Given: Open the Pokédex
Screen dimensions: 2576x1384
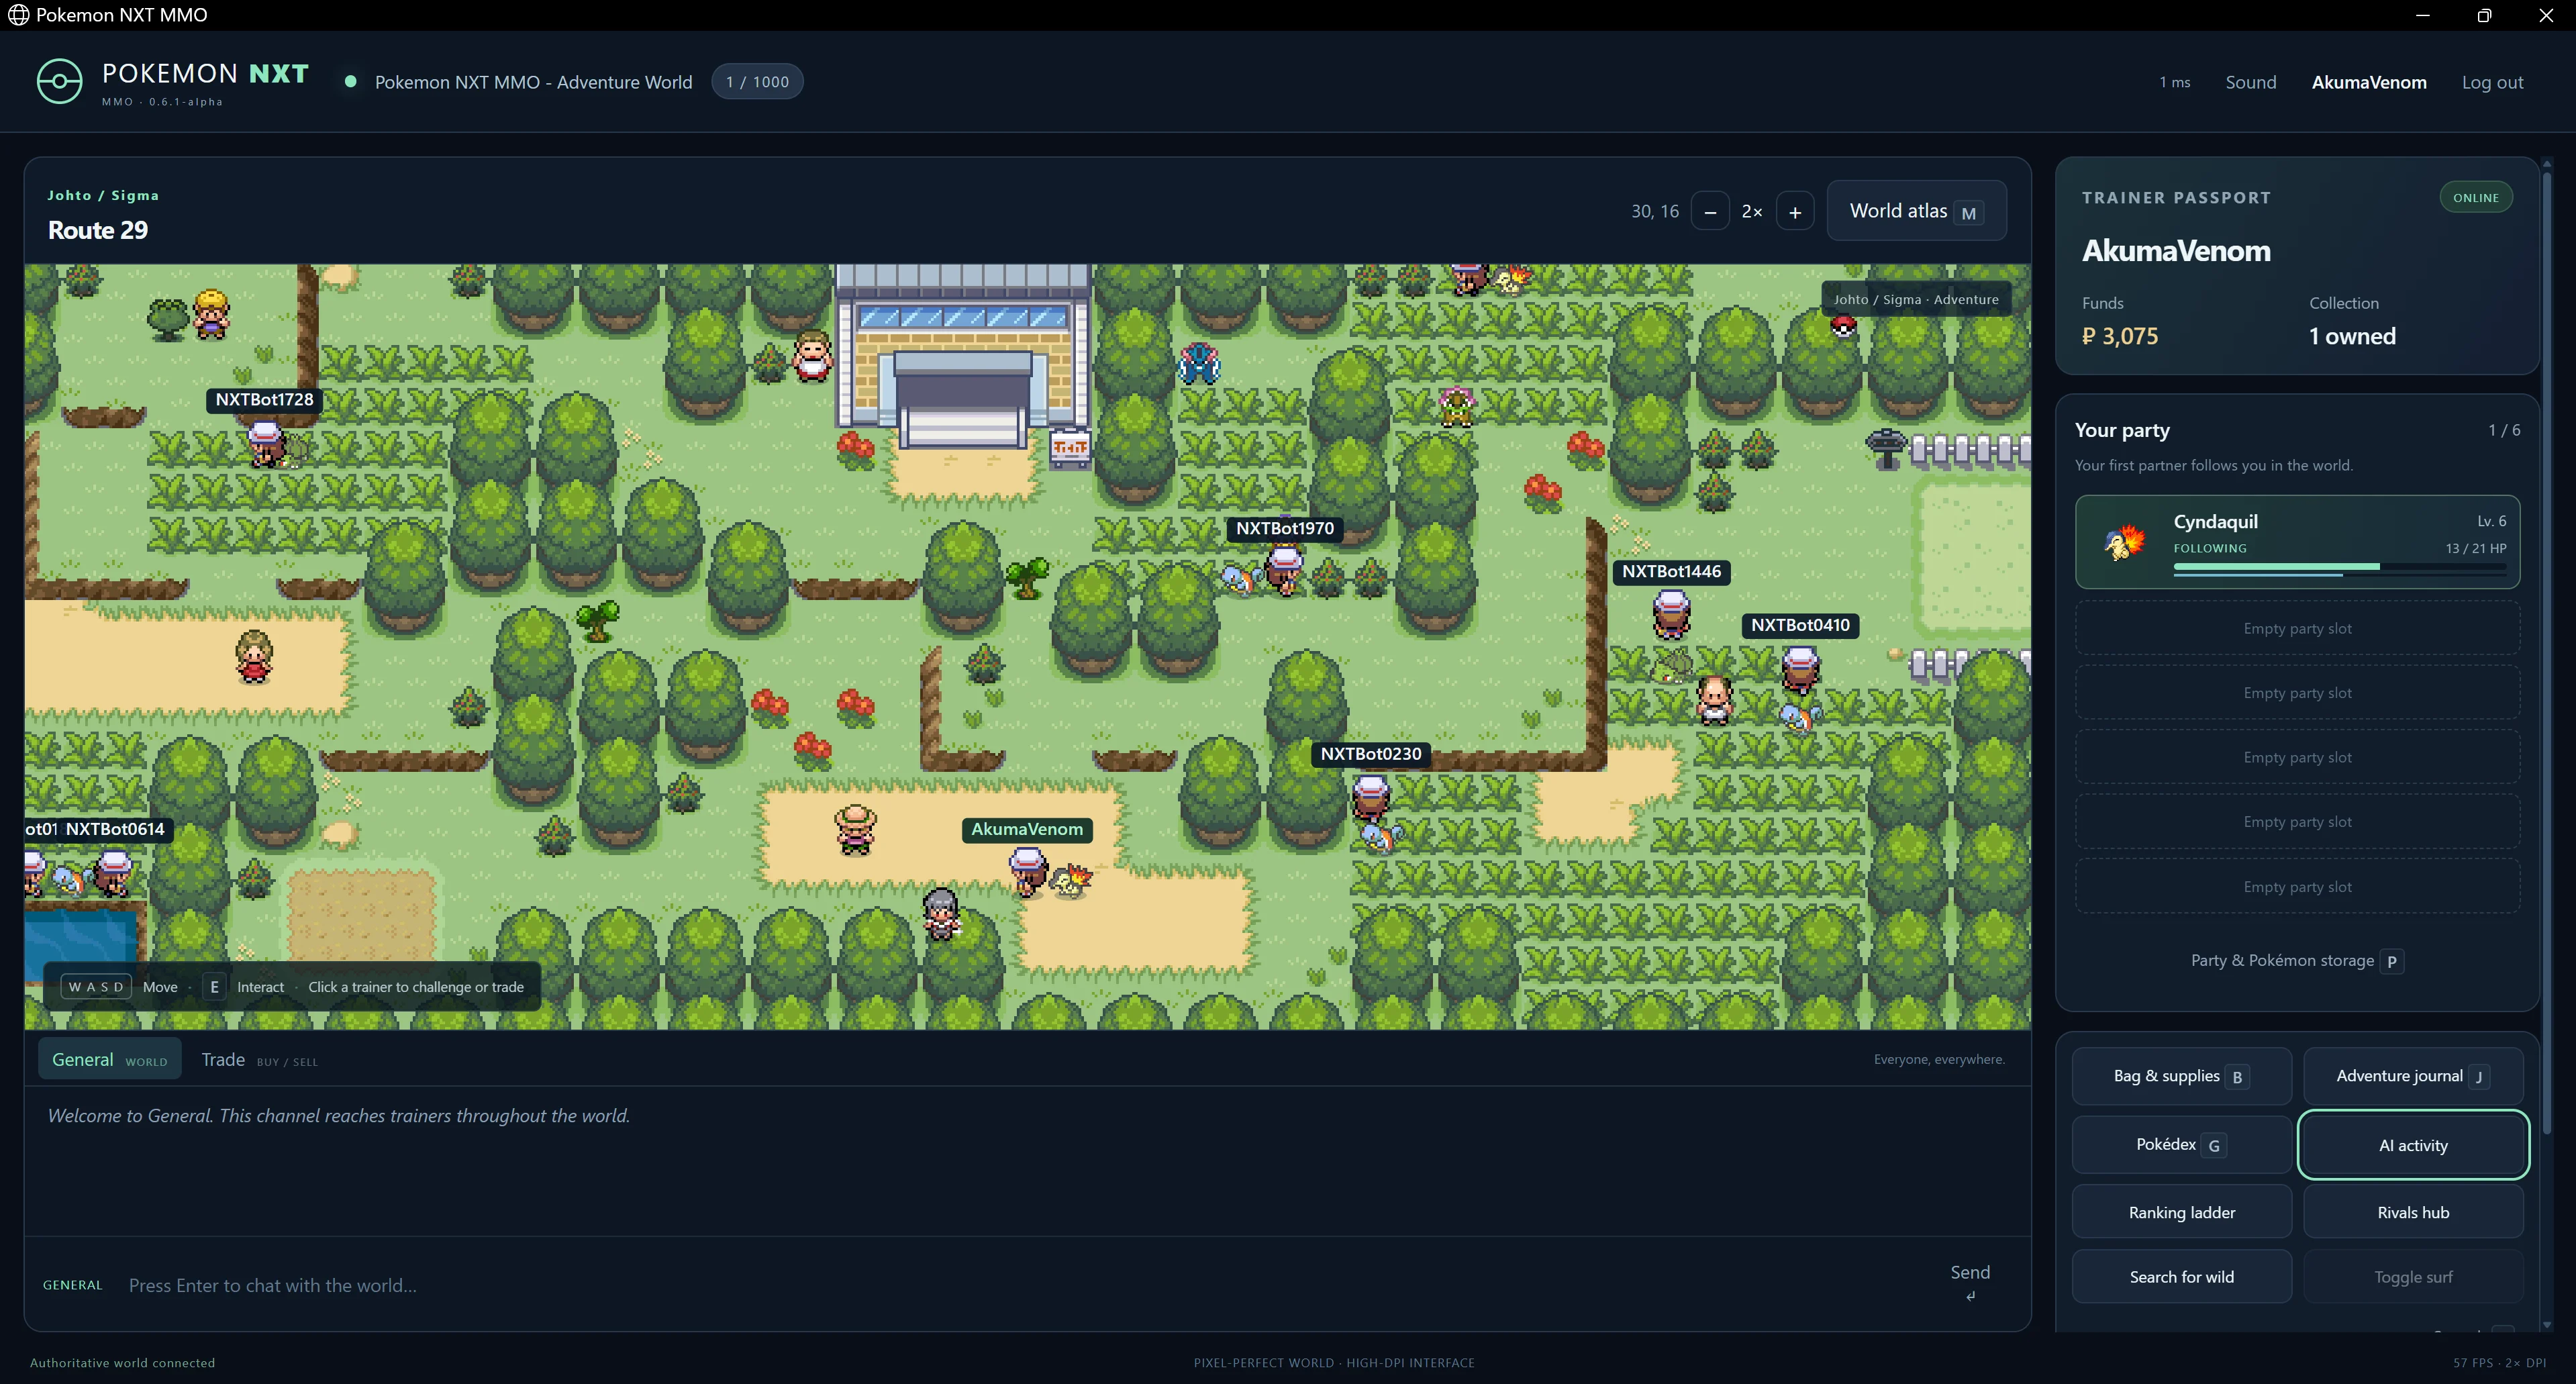Looking at the screenshot, I should (2181, 1144).
